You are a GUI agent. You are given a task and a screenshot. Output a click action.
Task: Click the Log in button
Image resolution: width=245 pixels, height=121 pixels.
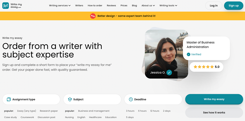click(x=214, y=6)
